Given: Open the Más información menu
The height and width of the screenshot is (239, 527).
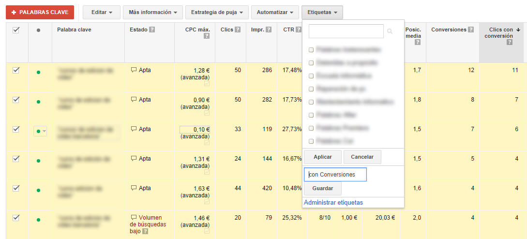Looking at the screenshot, I should 152,12.
